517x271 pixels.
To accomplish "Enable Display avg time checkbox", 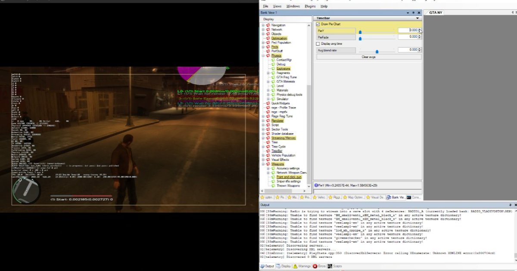I will (x=318, y=44).
